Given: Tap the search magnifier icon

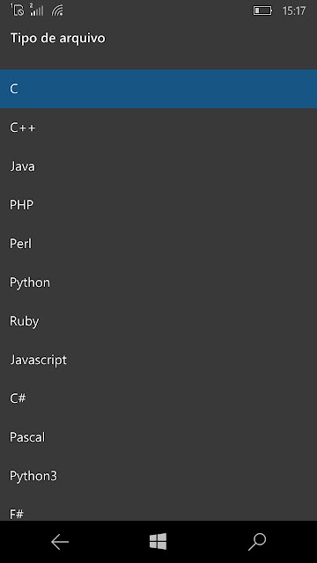Looking at the screenshot, I should point(257,542).
